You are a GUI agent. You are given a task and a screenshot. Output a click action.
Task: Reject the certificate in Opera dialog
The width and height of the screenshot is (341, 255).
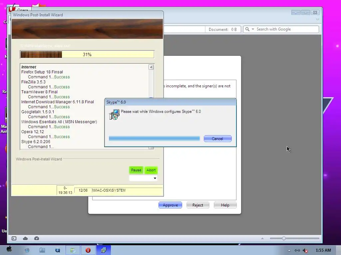point(198,205)
